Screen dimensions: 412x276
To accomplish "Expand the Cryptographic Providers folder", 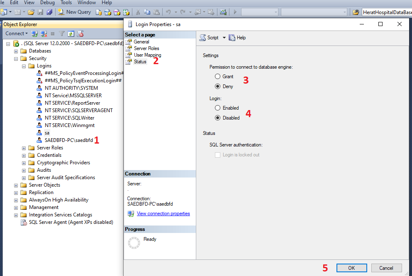I will click(24, 163).
